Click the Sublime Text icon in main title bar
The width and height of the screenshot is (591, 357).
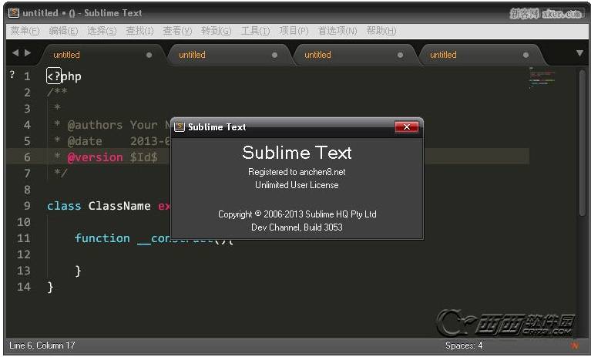pos(14,13)
